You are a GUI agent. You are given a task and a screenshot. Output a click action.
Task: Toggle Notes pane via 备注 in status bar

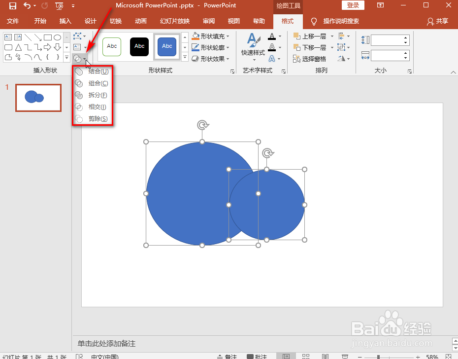pyautogui.click(x=227, y=357)
